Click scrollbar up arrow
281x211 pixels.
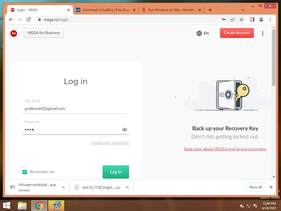(274, 27)
